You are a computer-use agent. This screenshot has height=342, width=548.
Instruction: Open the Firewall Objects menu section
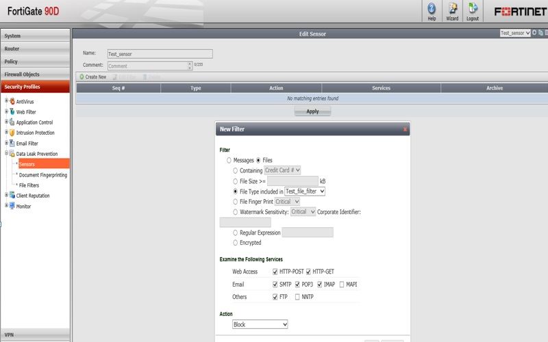36,74
